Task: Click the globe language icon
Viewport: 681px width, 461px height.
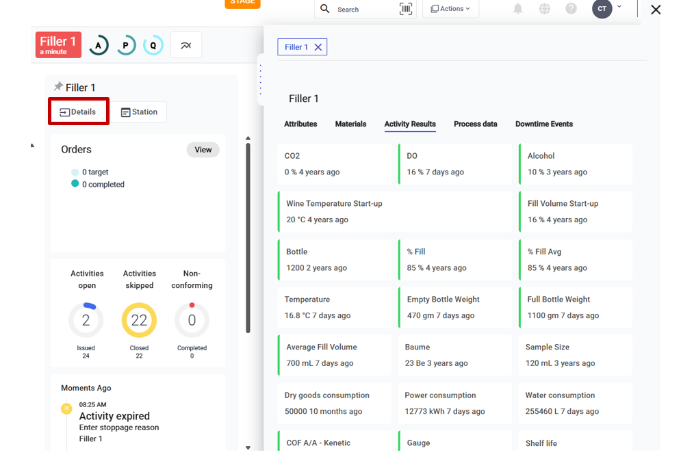Action: click(545, 9)
